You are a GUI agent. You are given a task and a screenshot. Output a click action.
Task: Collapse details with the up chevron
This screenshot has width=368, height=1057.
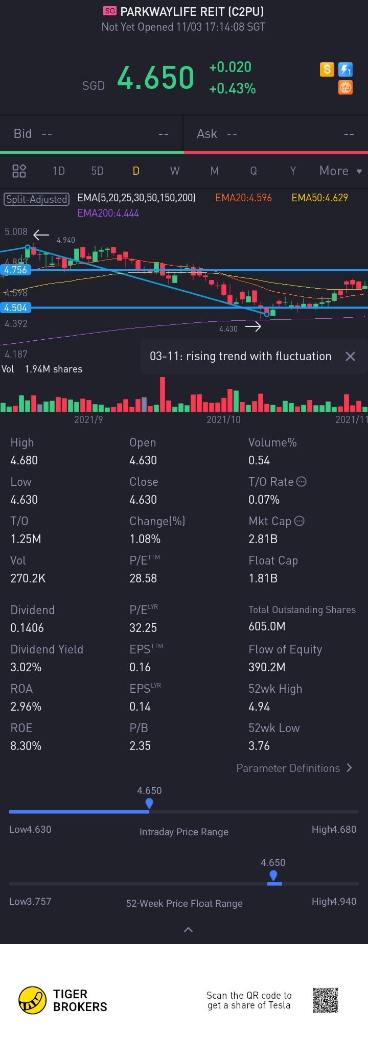click(188, 929)
